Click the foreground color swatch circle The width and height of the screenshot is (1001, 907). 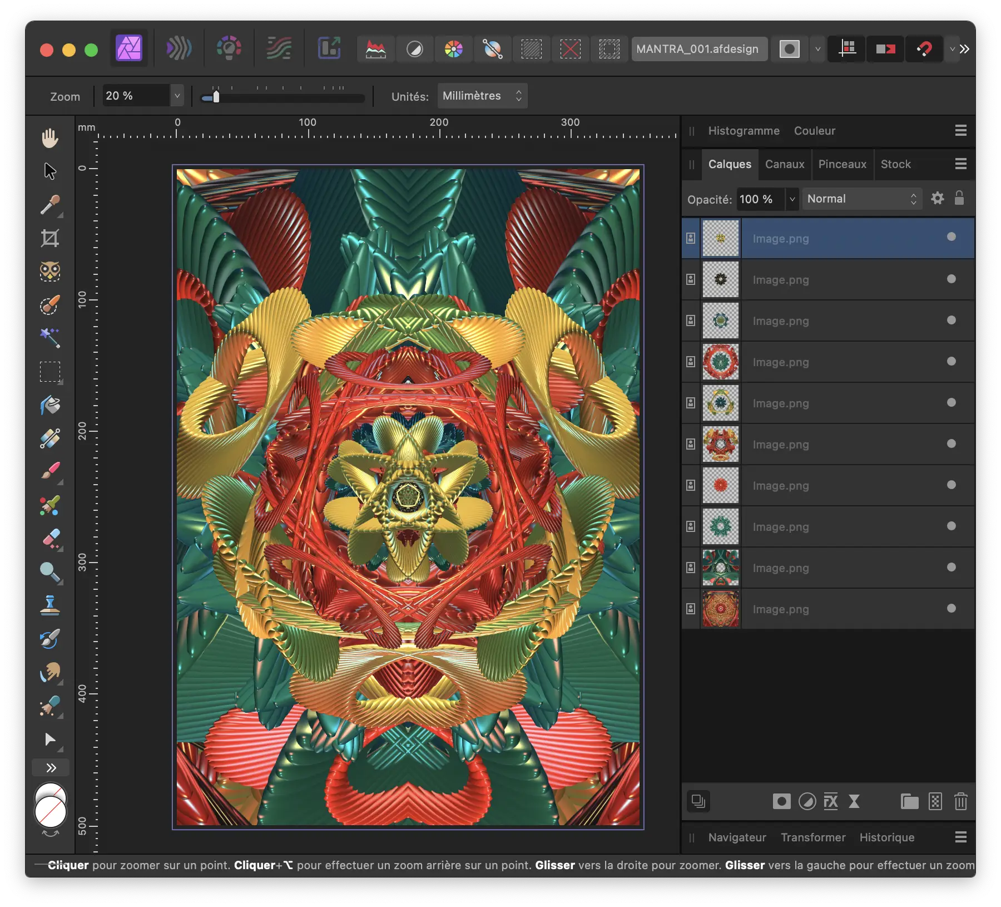tap(50, 811)
